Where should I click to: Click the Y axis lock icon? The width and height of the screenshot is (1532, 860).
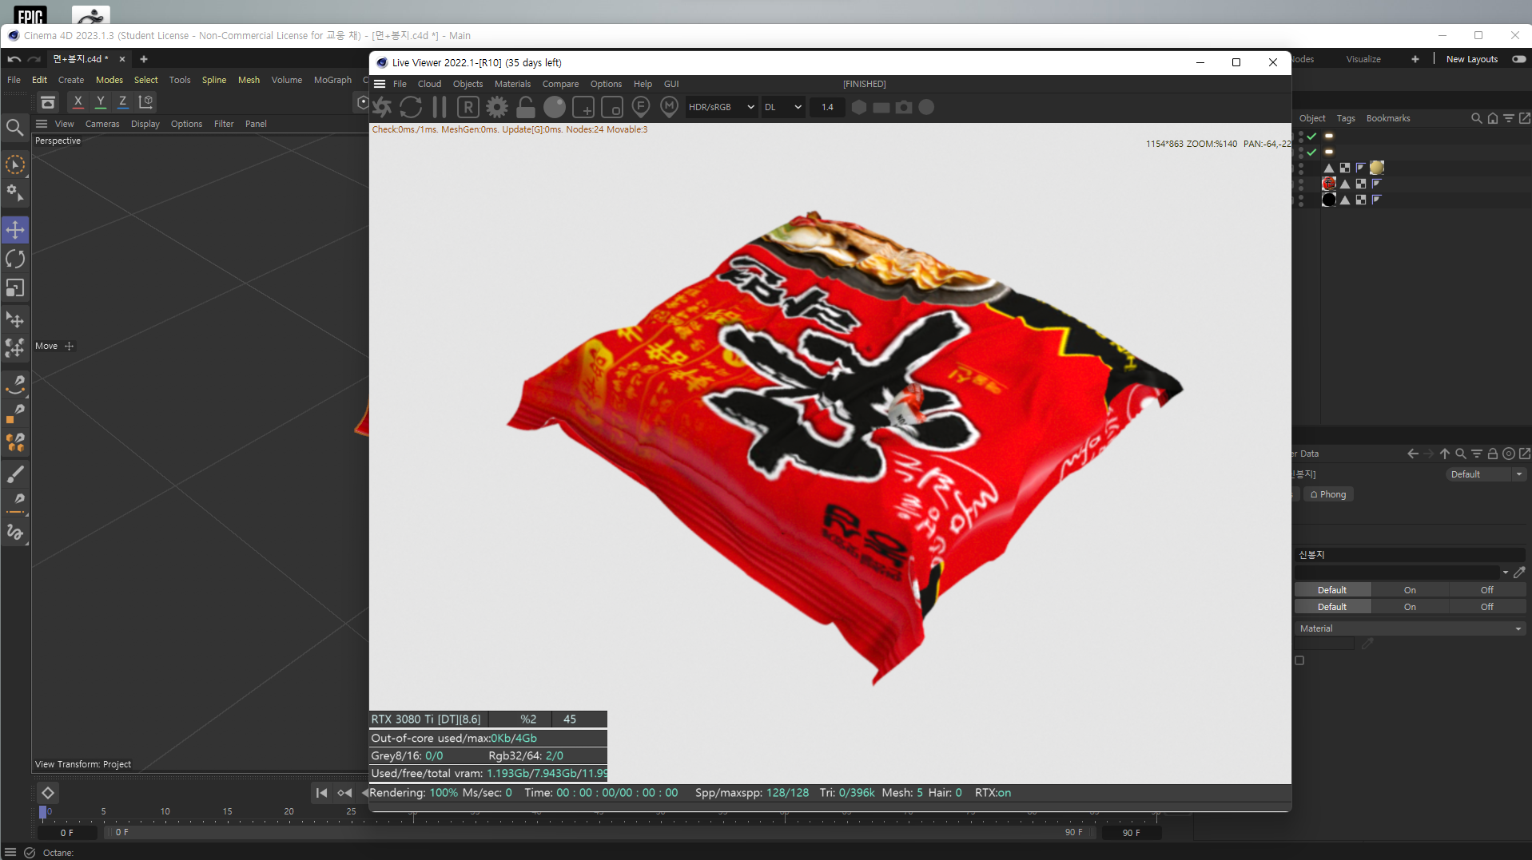point(101,101)
